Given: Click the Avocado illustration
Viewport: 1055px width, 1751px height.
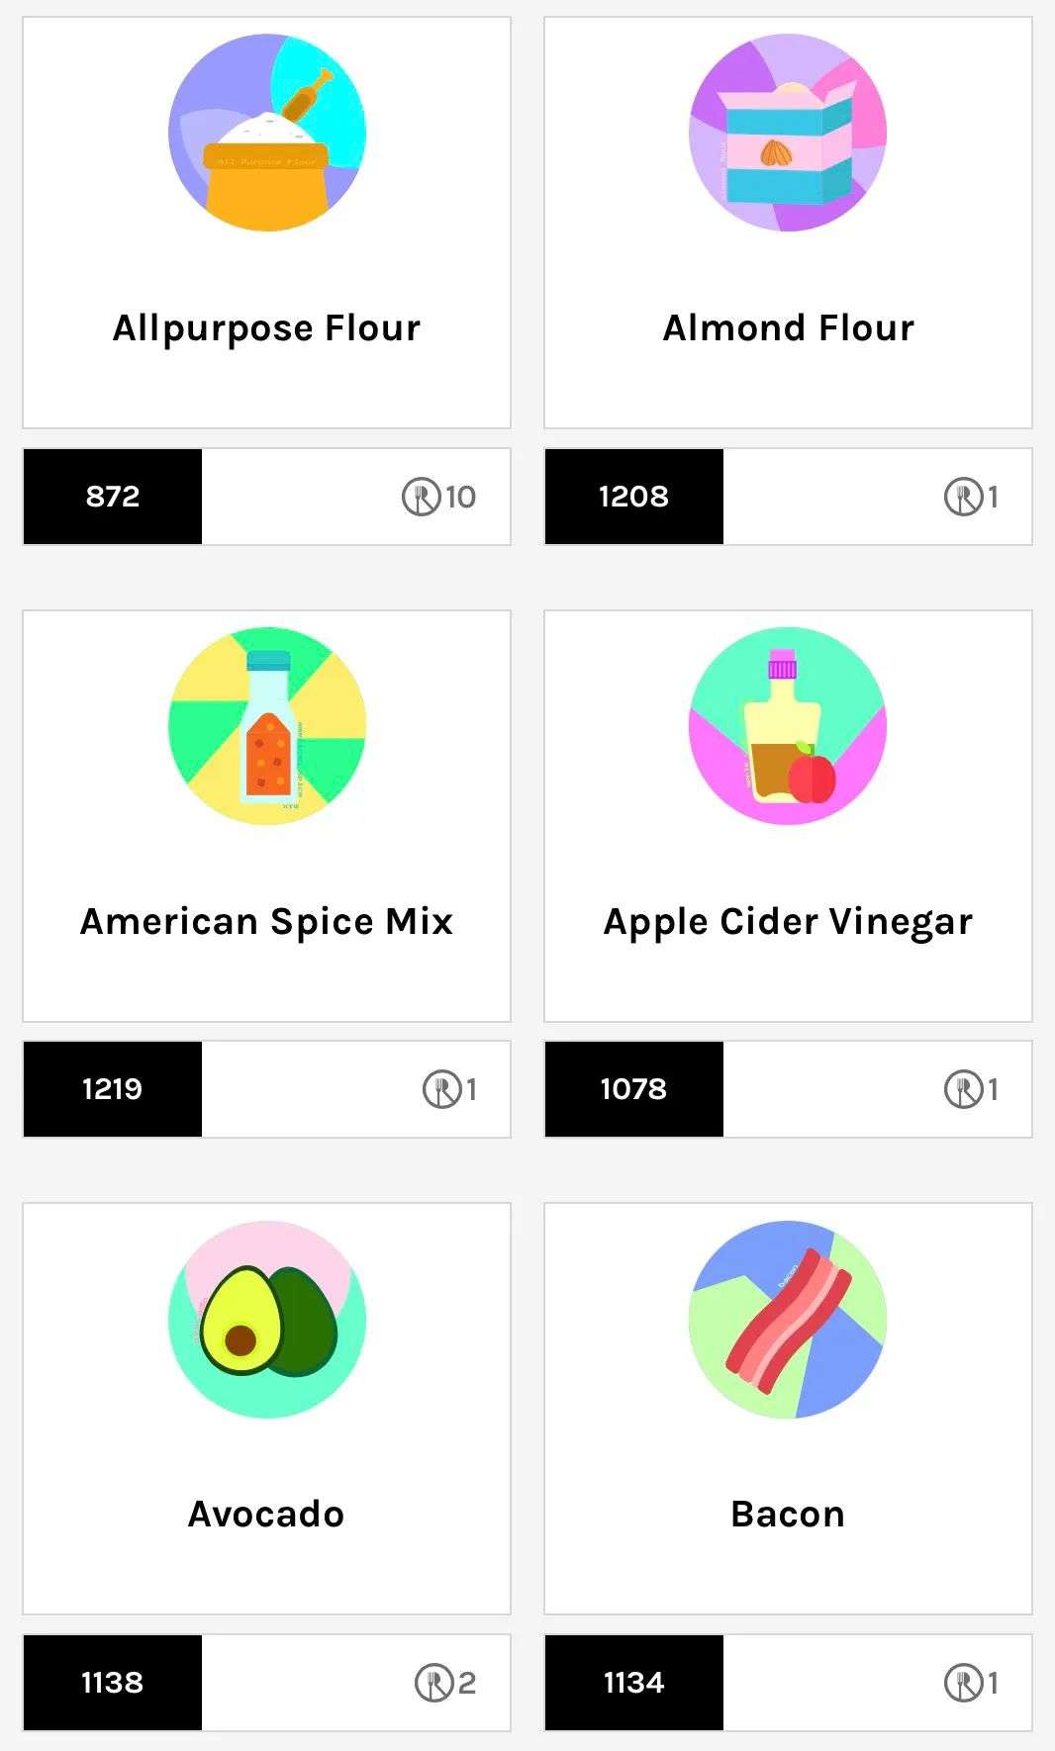Looking at the screenshot, I should (267, 1320).
